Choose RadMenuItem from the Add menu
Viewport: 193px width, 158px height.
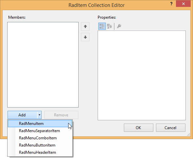pyautogui.click(x=40, y=124)
